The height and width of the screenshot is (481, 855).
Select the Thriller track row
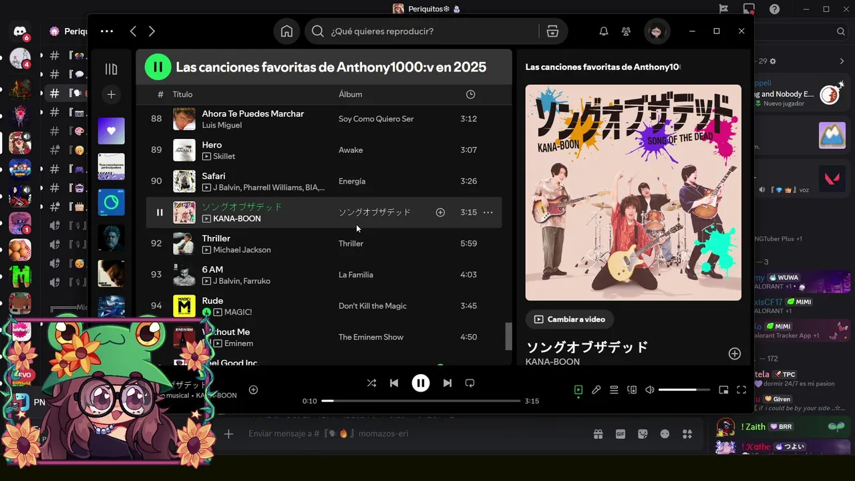pos(324,243)
